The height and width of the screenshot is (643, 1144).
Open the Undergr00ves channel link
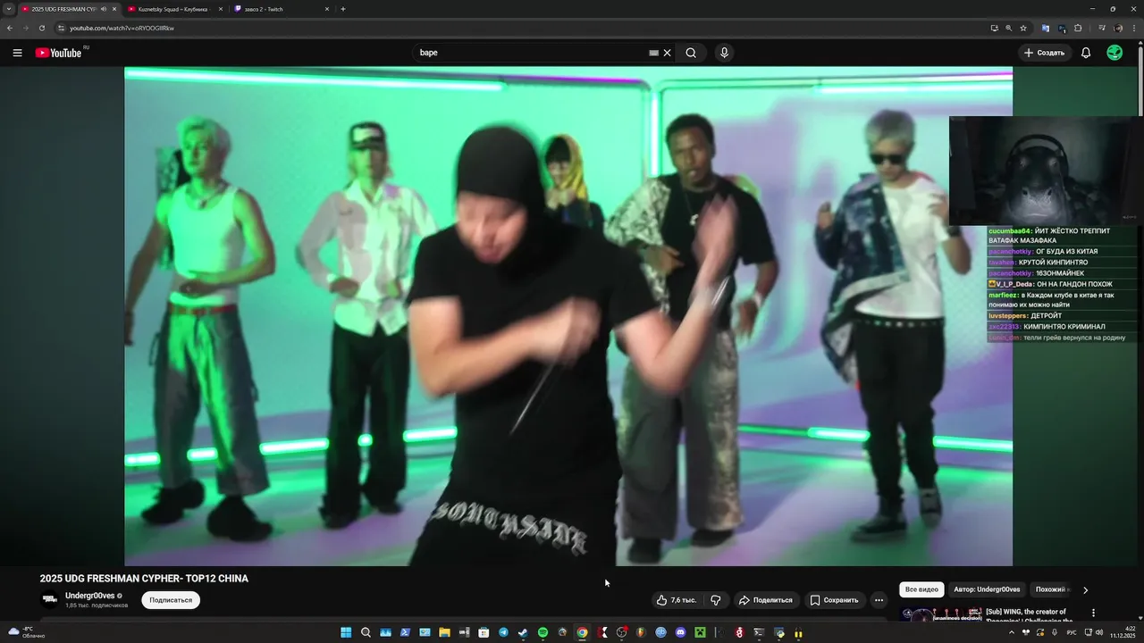(90, 596)
